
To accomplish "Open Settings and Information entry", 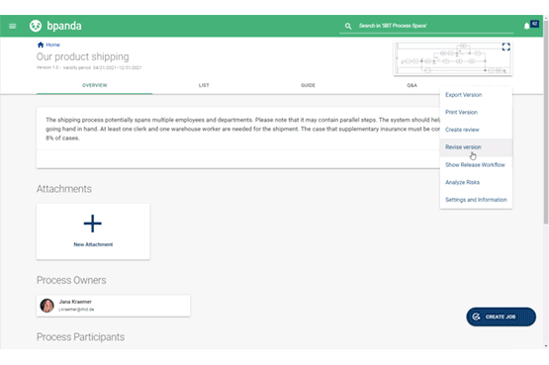I will click(476, 200).
